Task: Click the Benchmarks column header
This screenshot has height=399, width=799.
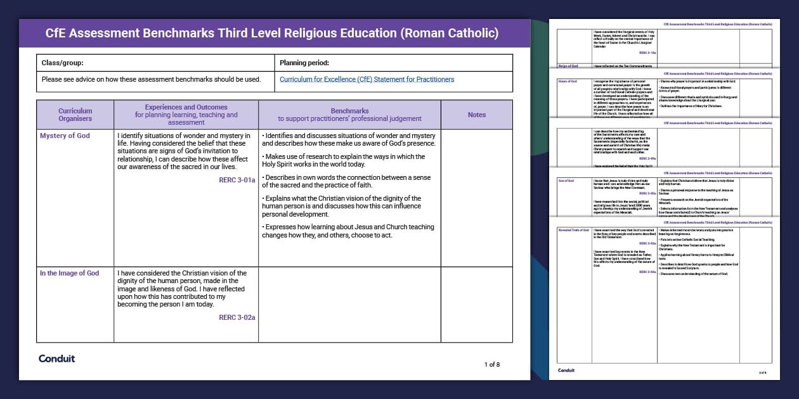Action: coord(348,114)
